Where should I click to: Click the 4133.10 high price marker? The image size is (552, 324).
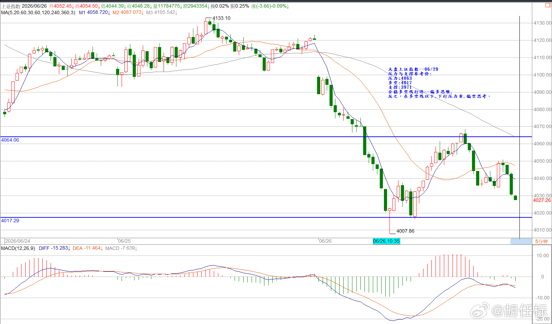(x=221, y=18)
